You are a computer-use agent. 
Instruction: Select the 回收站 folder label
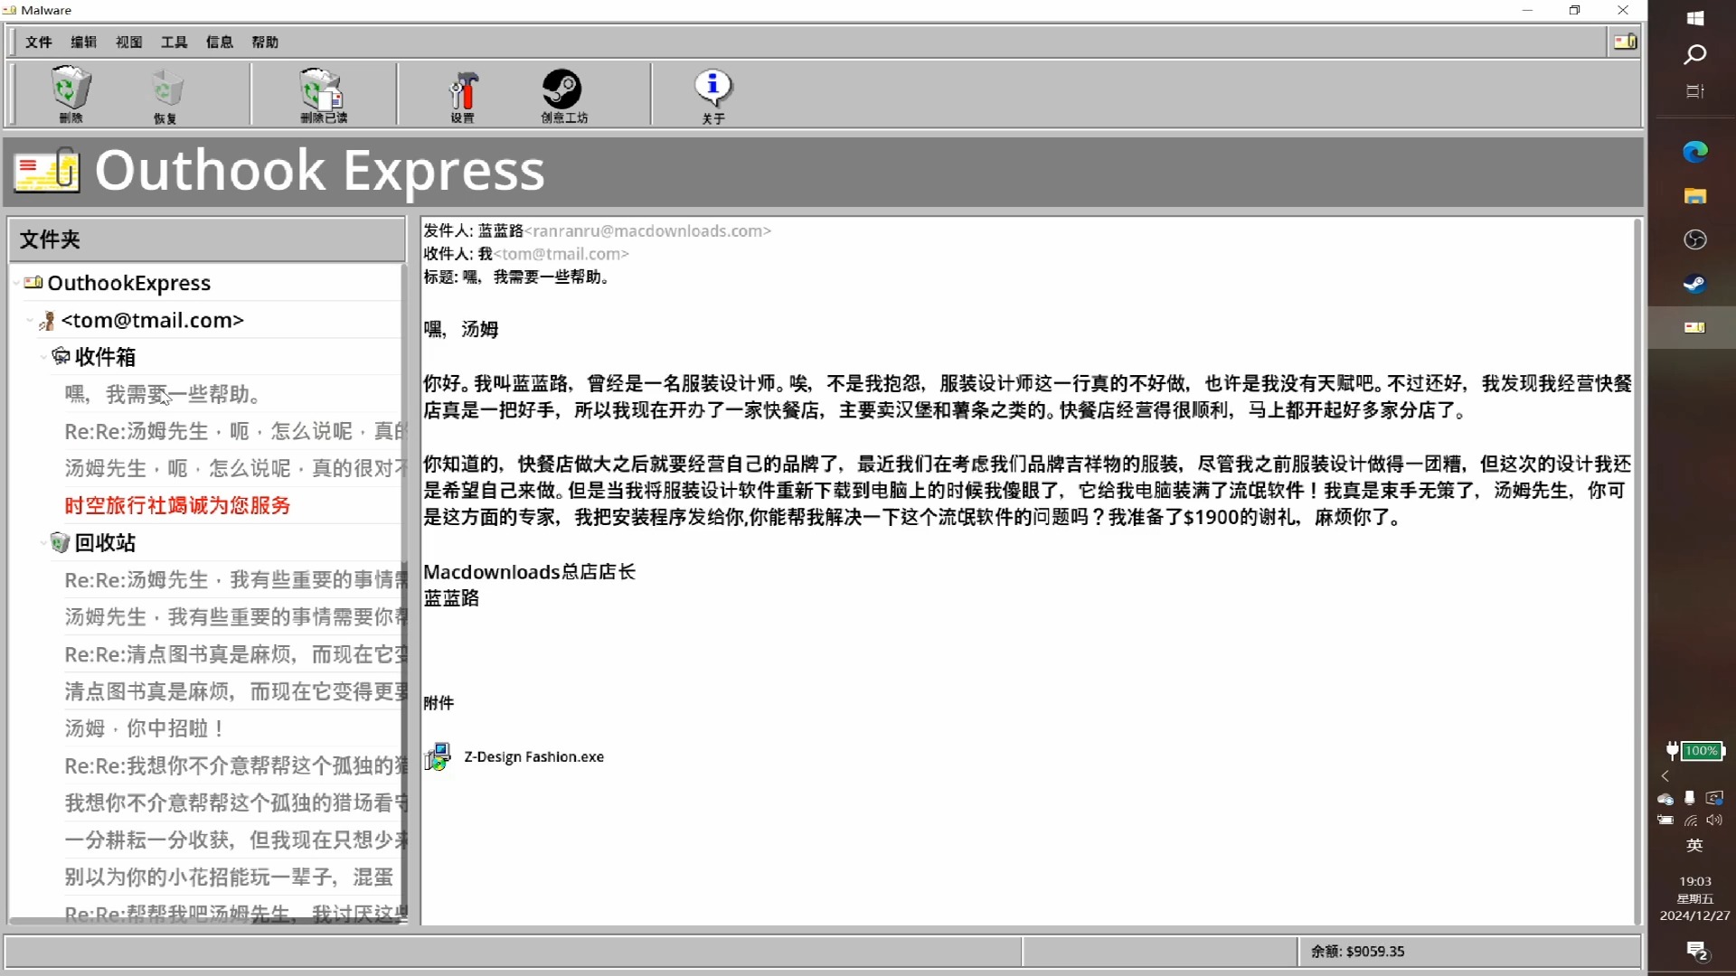tap(106, 543)
